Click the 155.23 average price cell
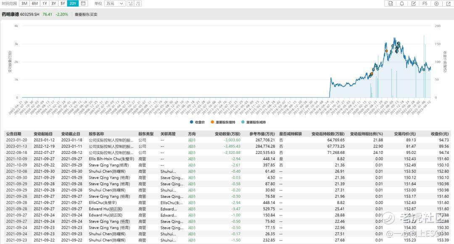The width and height of the screenshot is (454, 244). click(410, 240)
